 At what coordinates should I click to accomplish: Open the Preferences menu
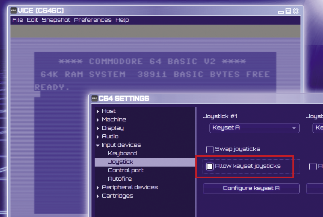coord(93,20)
